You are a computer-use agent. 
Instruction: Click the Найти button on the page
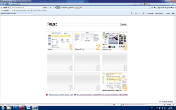pyautogui.click(x=124, y=24)
